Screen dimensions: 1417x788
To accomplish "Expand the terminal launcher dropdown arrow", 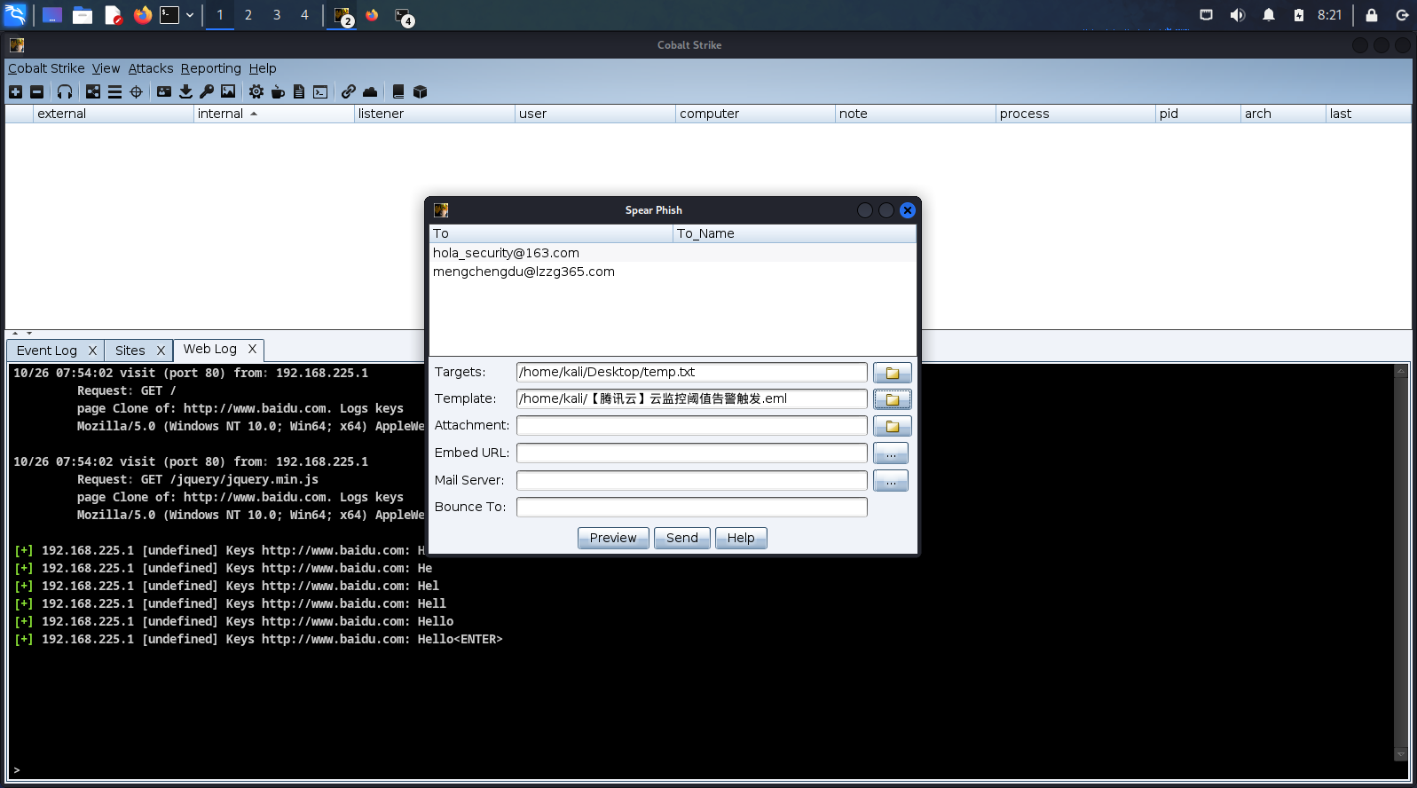I will (190, 15).
